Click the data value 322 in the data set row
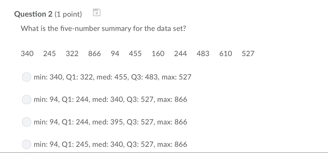The width and height of the screenshot is (328, 153). 72,53
